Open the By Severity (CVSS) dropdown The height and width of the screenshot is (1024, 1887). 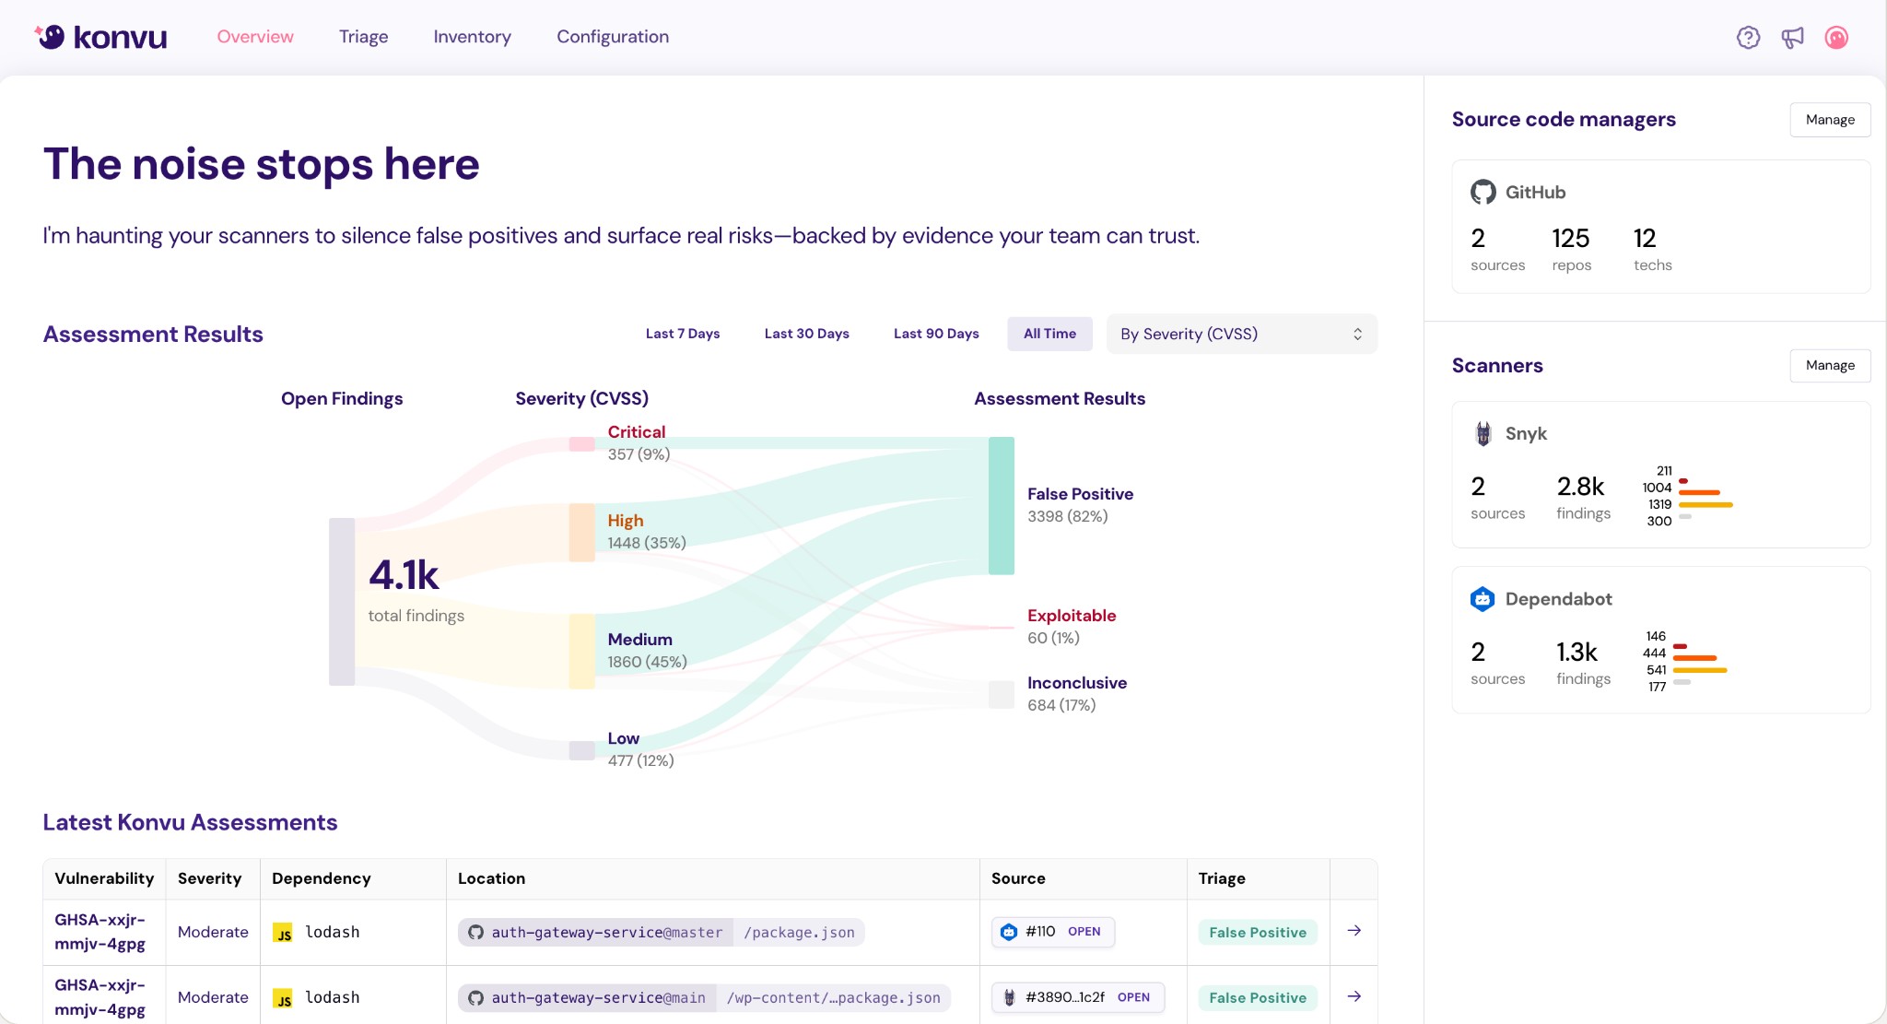coord(1240,333)
